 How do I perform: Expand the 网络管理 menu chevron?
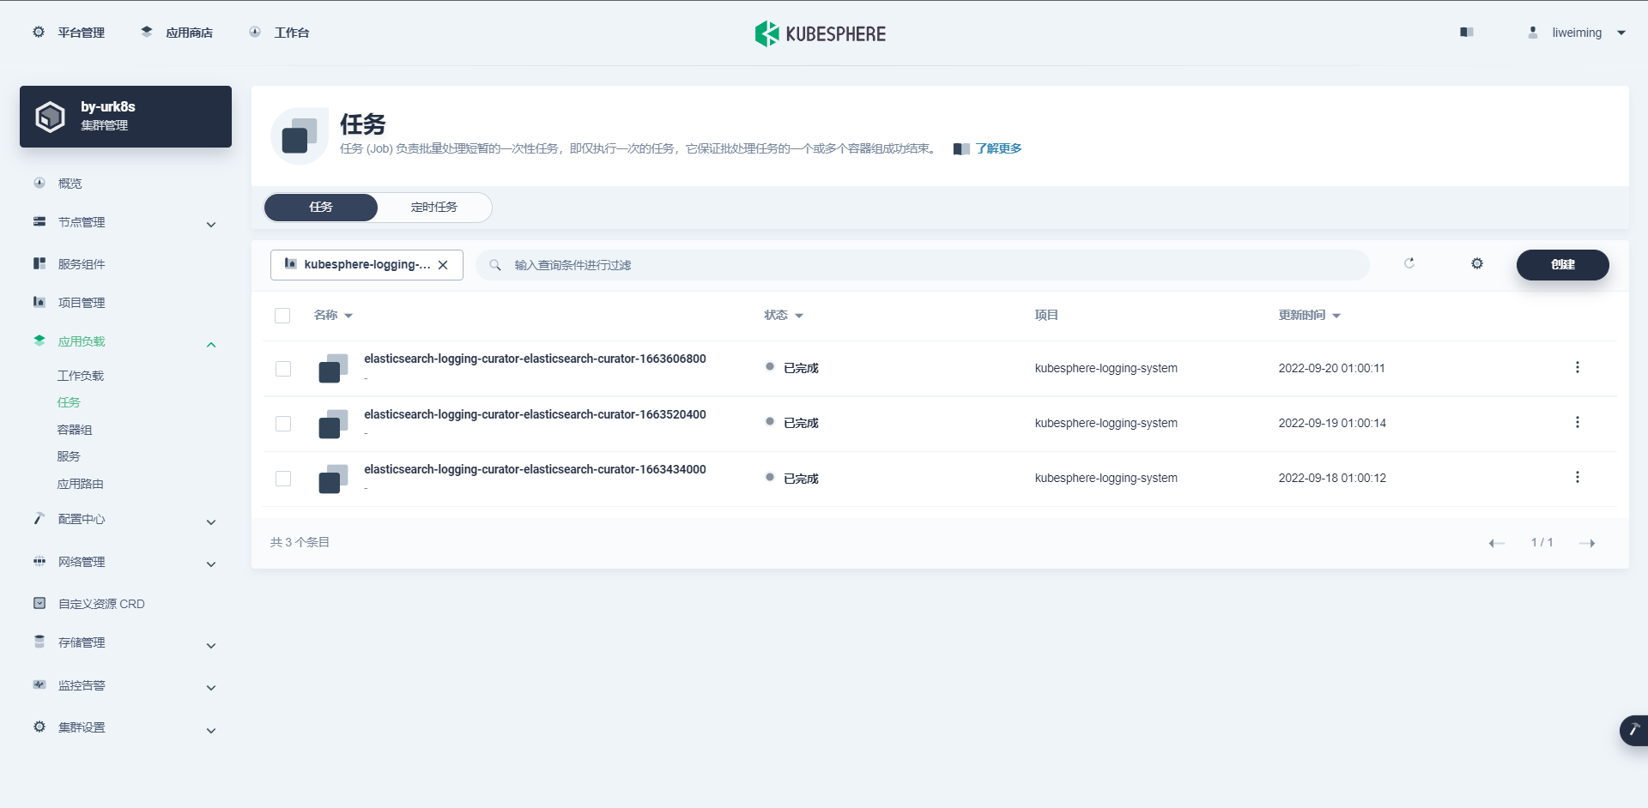click(211, 564)
